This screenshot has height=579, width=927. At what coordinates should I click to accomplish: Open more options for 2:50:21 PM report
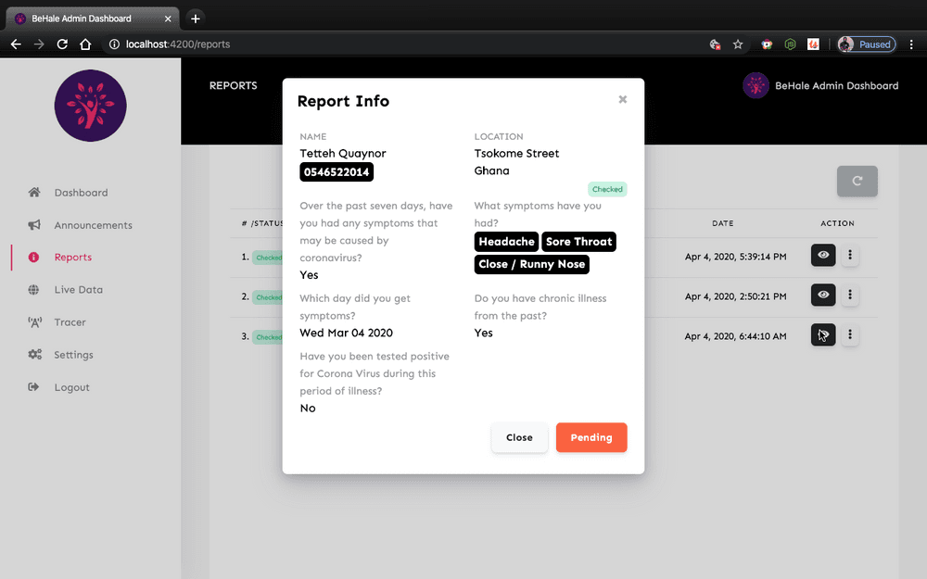click(x=850, y=296)
